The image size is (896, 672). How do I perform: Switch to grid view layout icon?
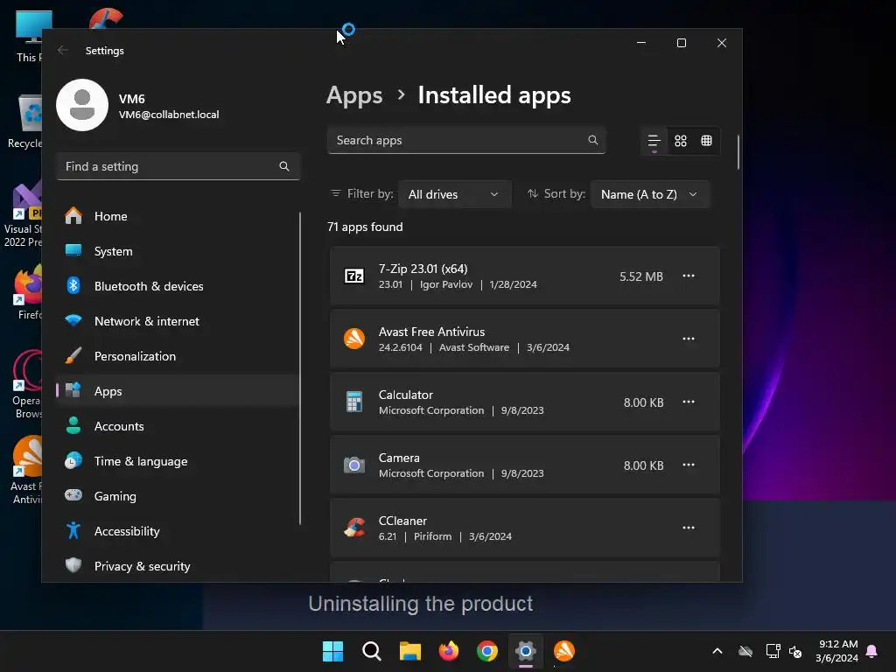point(681,141)
